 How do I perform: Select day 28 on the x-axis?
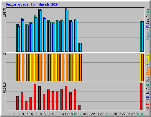click(128, 114)
